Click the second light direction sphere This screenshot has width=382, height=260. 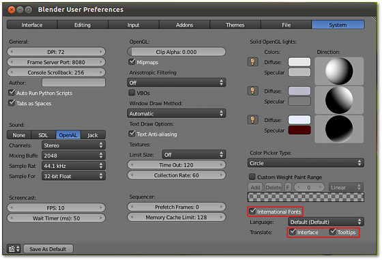tap(339, 100)
